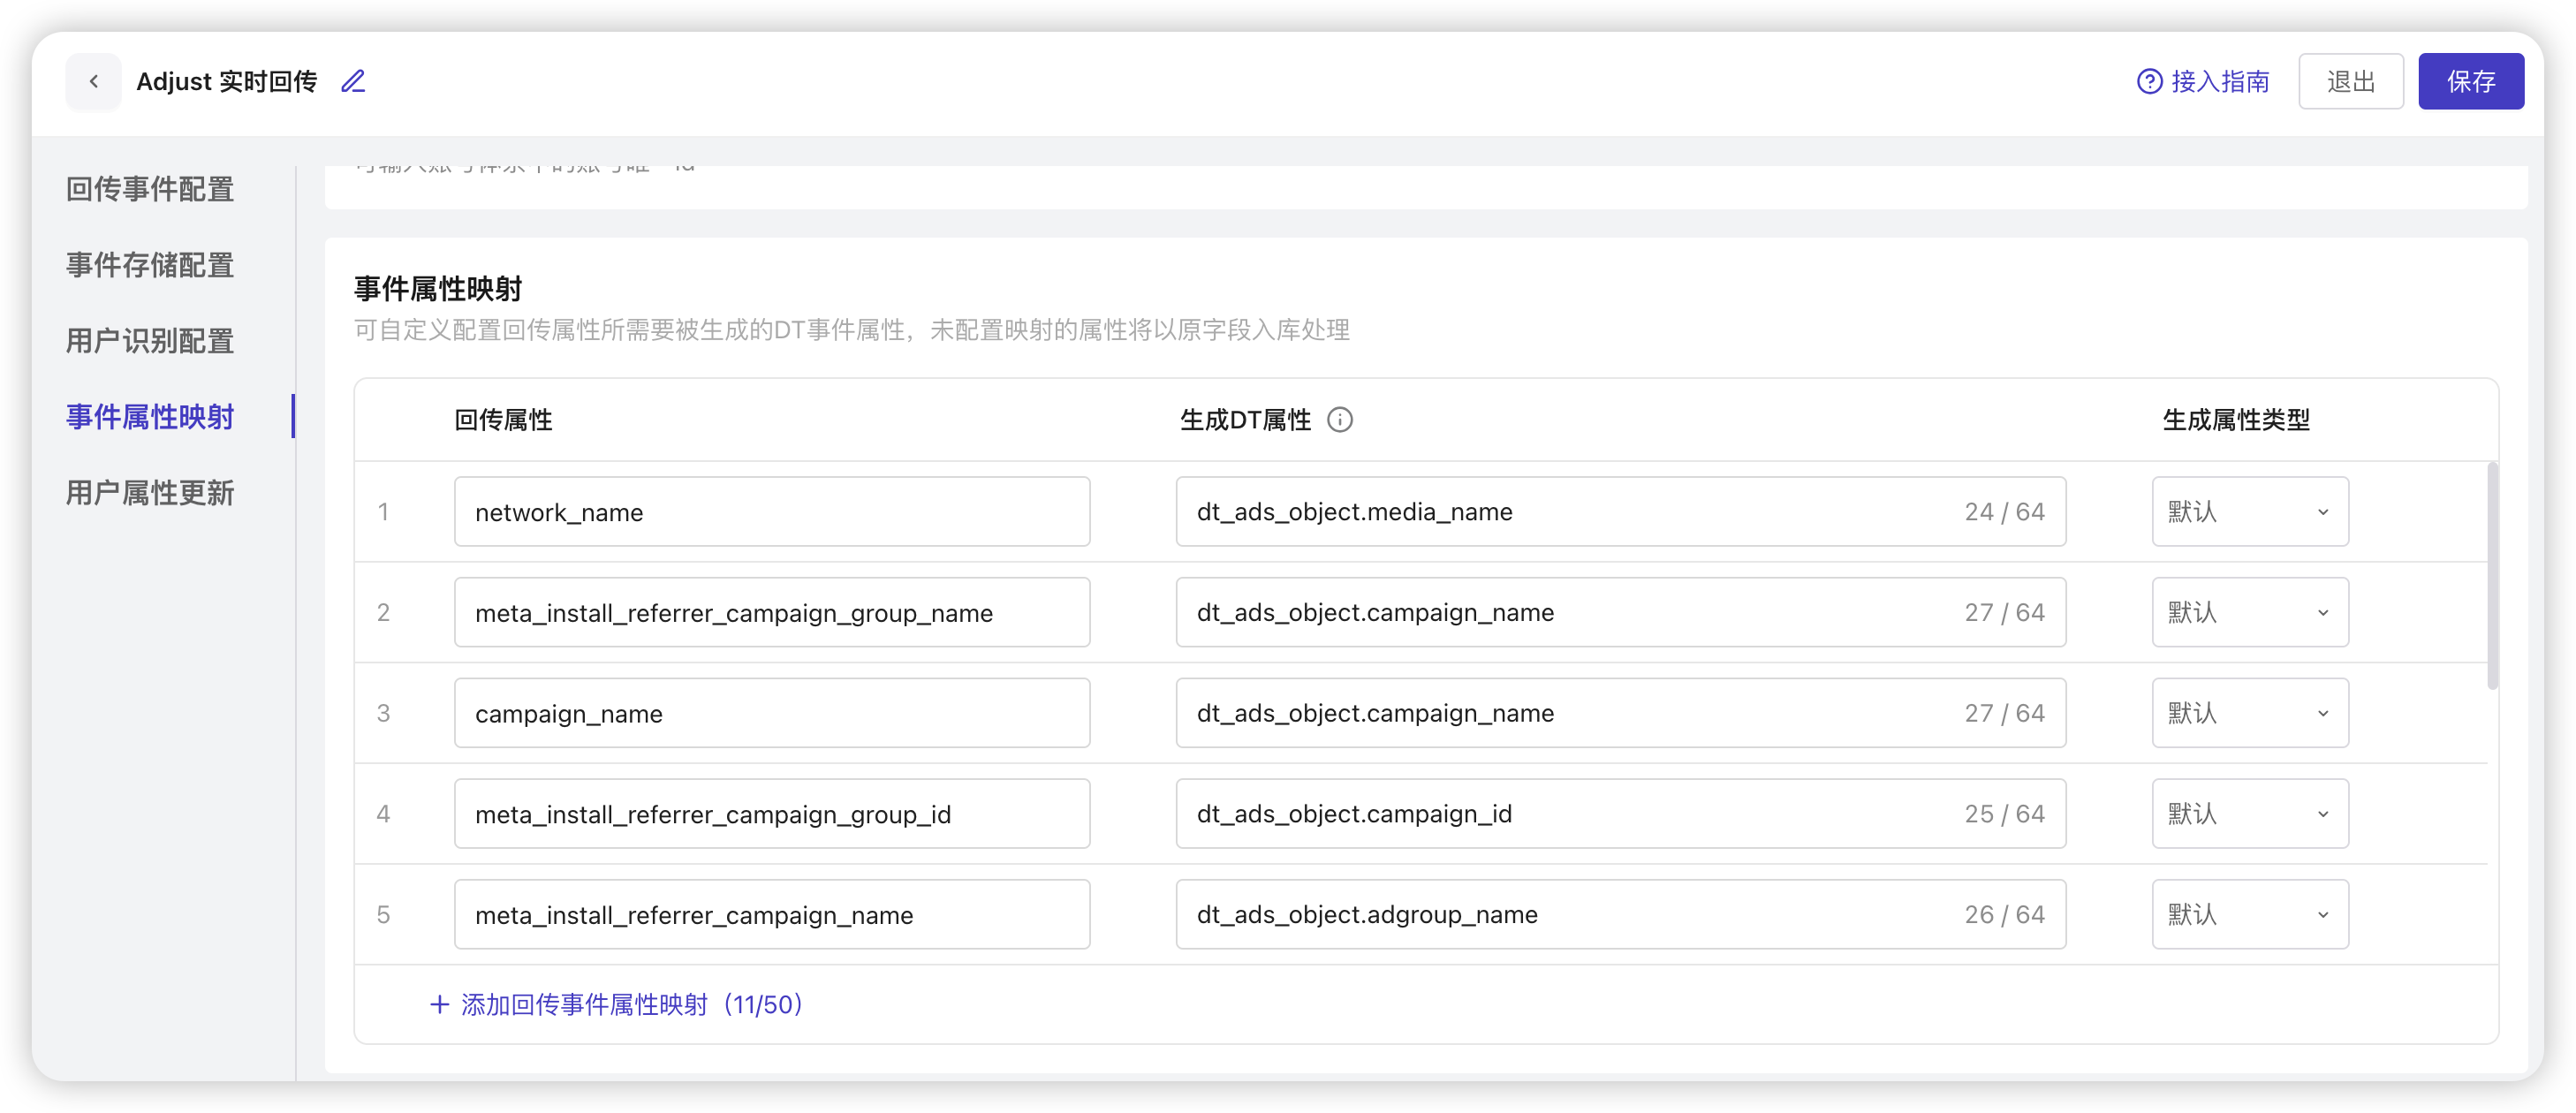The height and width of the screenshot is (1113, 2576).
Task: Click the 退出 button
Action: click(2351, 81)
